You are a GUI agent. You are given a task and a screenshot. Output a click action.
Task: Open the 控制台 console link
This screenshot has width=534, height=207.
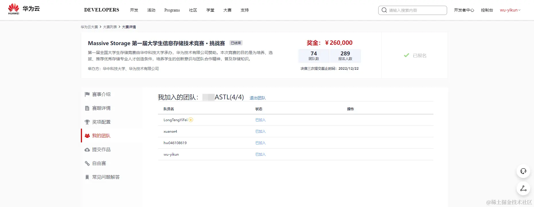click(x=487, y=10)
